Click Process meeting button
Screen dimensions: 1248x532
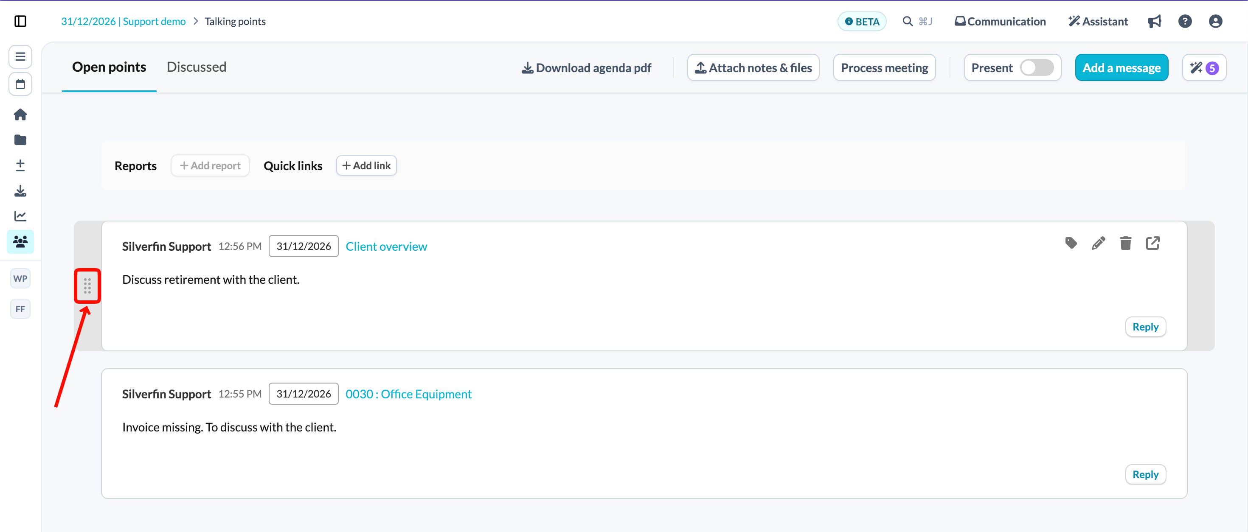[x=884, y=68]
